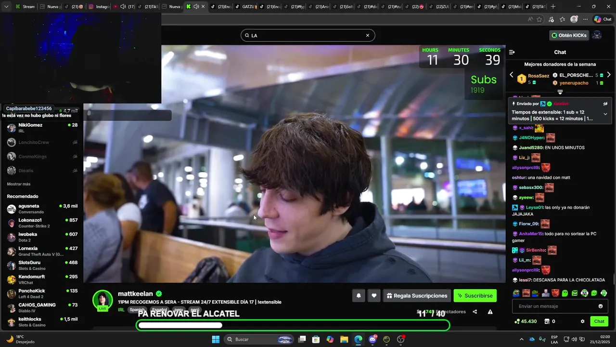Click the green Chat send button

pos(599,321)
